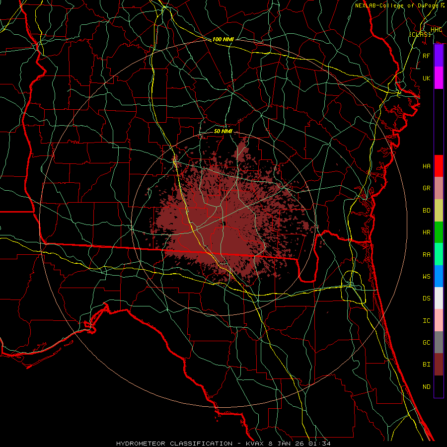Click the IC legend label

pos(426,321)
